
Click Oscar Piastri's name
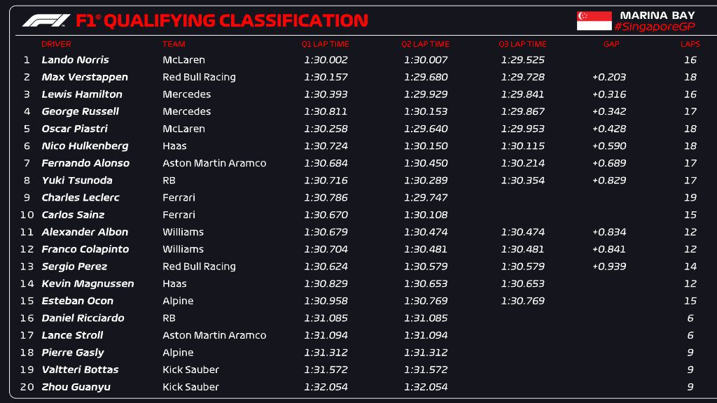[x=74, y=129]
